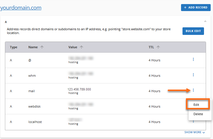Screen dimensions: 213x139
Task: Click the three-dot icon on the mail row
Action: (x=193, y=90)
